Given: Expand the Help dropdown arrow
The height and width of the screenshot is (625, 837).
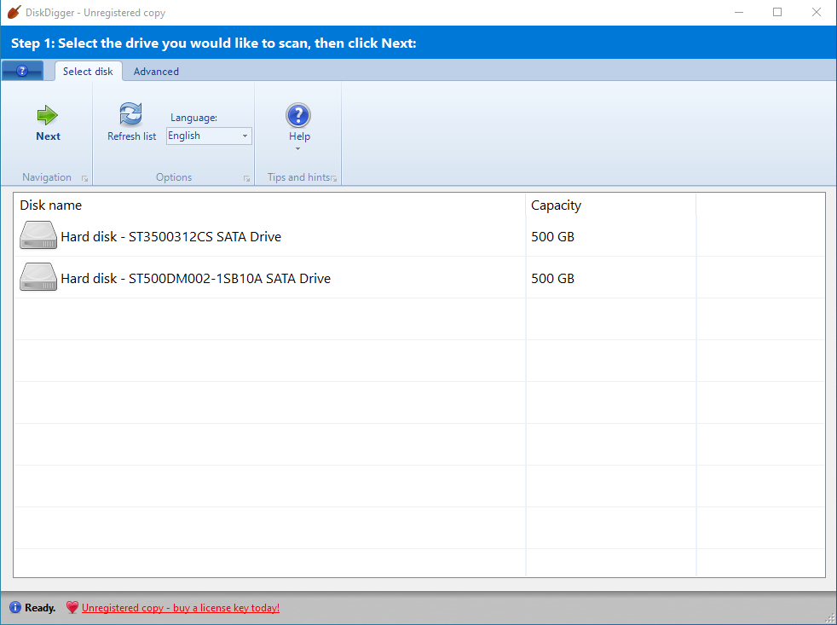Looking at the screenshot, I should pos(297,149).
